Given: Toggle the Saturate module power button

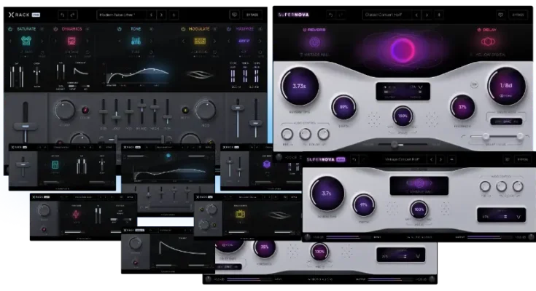Looking at the screenshot, I should (x=11, y=30).
